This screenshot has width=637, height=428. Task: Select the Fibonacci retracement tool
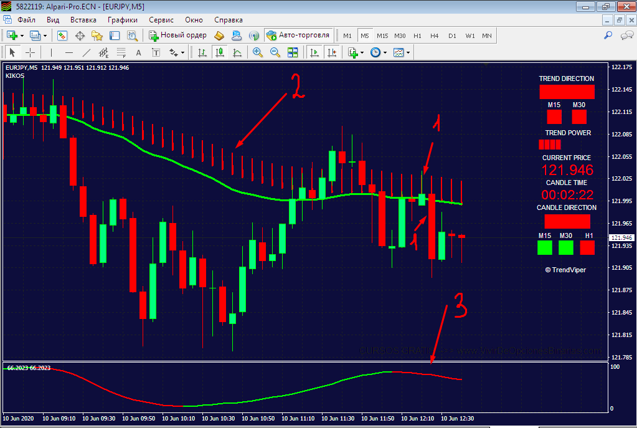pos(121,52)
